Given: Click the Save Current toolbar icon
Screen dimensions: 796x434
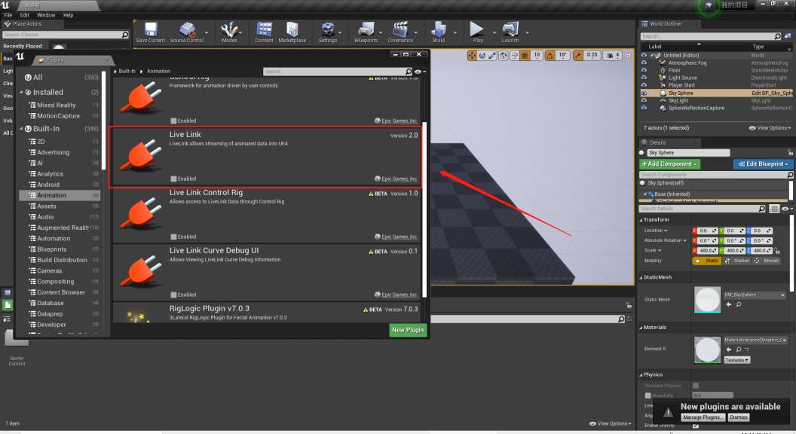Looking at the screenshot, I should tap(151, 29).
